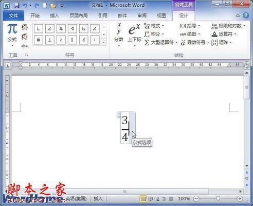Select the perpendicular symbol
253x206 pixels.
(x=50, y=40)
